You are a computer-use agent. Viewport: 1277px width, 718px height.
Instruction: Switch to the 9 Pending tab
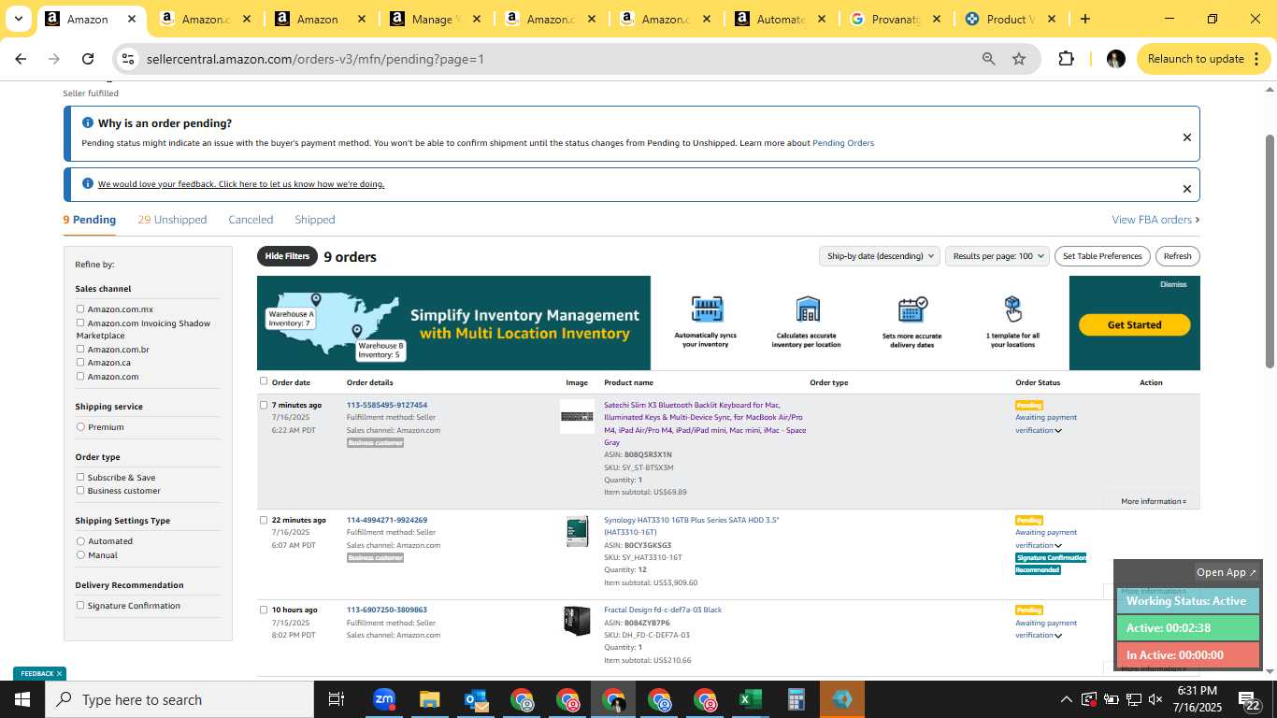90,220
